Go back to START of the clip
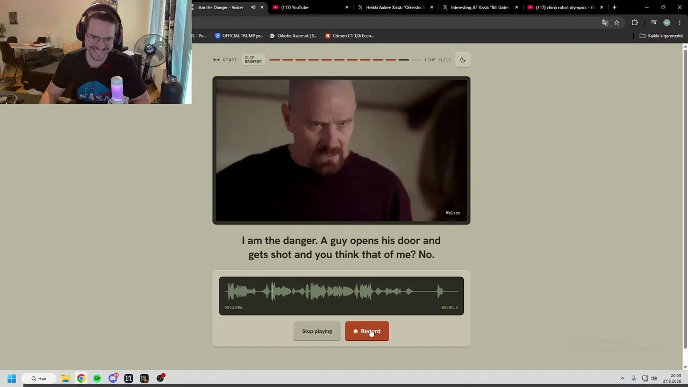Screen dimensions: 688x387 (225, 60)
